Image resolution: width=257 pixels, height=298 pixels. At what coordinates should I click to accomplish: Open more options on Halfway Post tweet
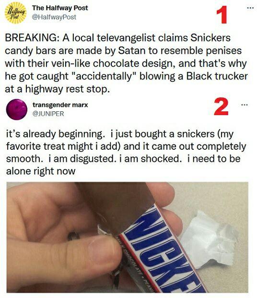(x=250, y=8)
